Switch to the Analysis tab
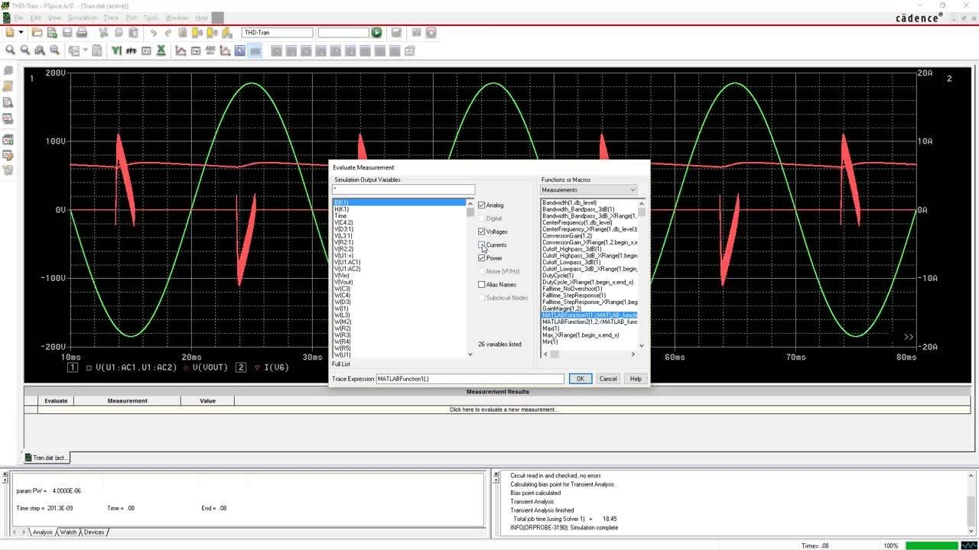 [43, 532]
